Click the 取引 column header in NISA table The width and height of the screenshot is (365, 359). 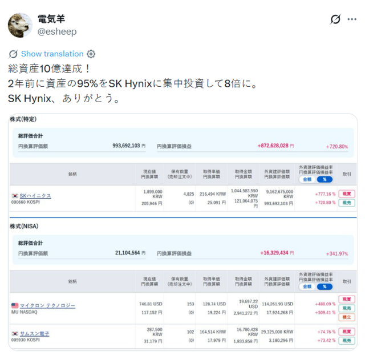coord(347,281)
